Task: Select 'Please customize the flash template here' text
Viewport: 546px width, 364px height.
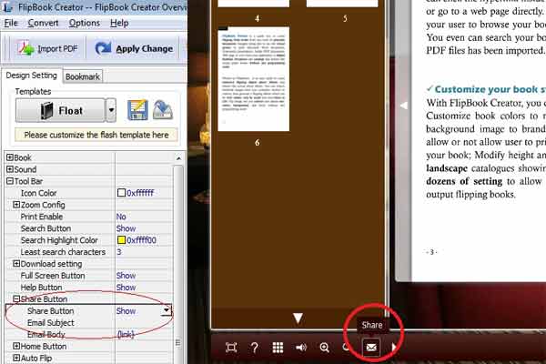Action: click(96, 135)
